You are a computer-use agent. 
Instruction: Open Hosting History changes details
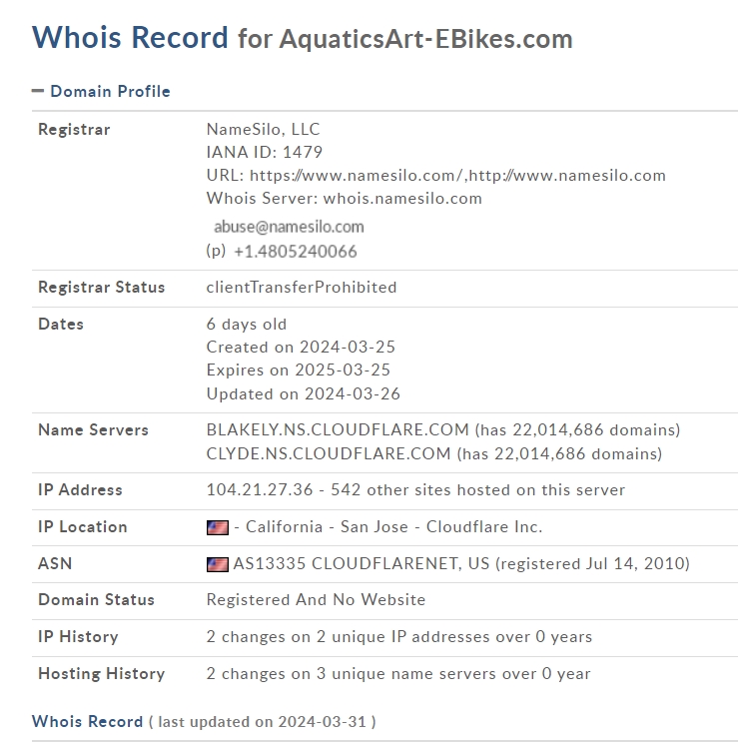[x=398, y=674]
